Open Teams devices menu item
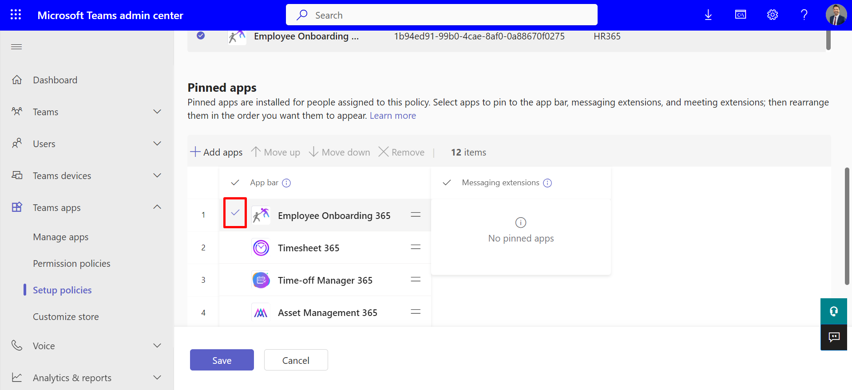Image resolution: width=852 pixels, height=390 pixels. pyautogui.click(x=62, y=176)
